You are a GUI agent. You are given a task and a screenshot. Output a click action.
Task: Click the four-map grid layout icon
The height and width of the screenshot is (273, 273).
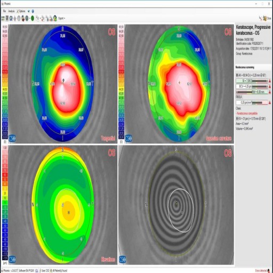tap(3, 18)
